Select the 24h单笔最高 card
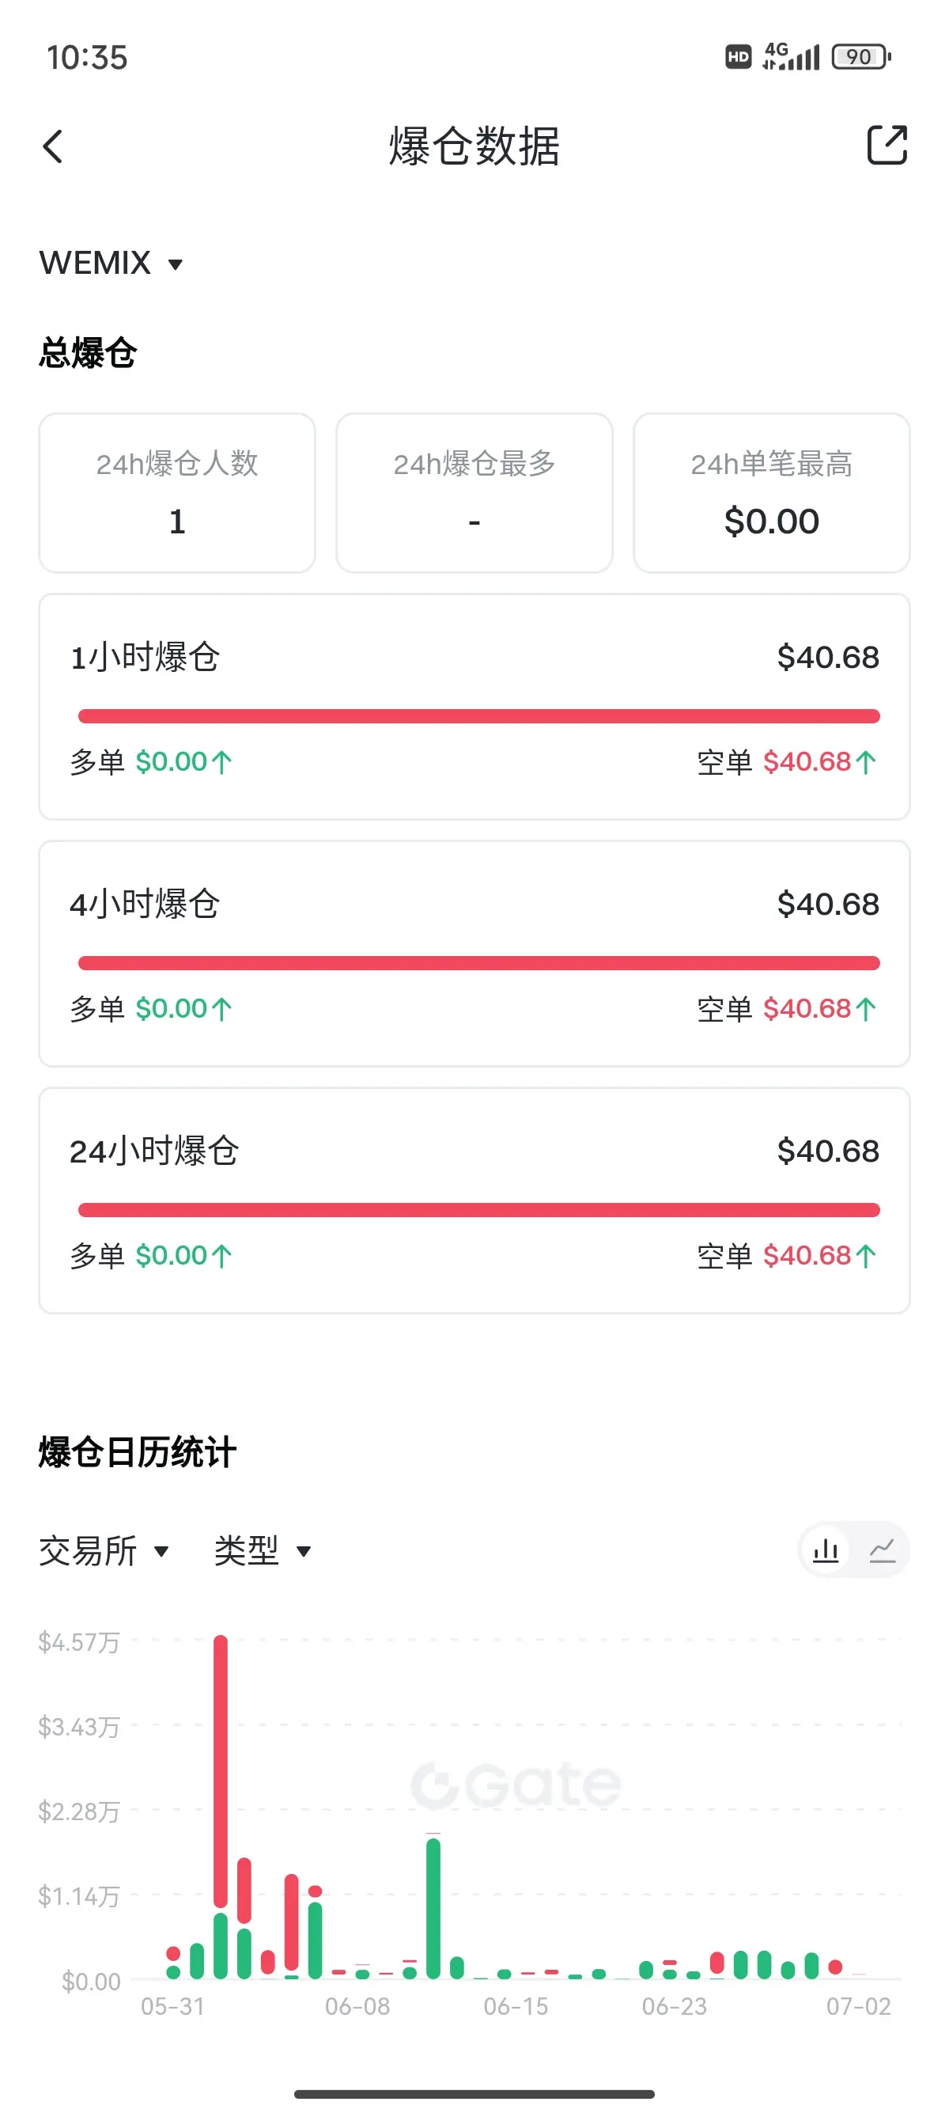The height and width of the screenshot is (2113, 949). point(771,493)
